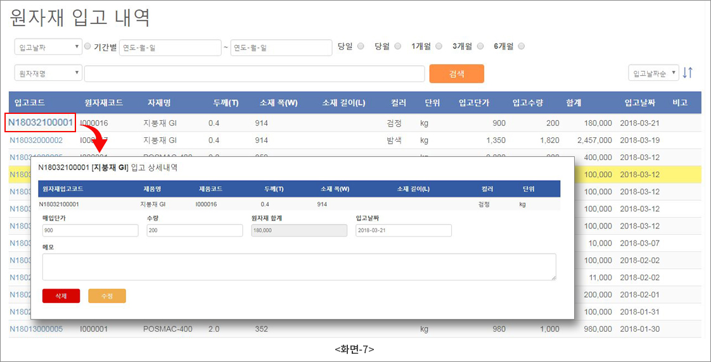Click the dialog's 원자재입고코드 header

tap(63, 189)
